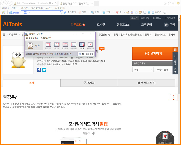The height and width of the screenshot is (145, 181).
Task: Select the 지정사이즈 fixed-size capture icon
Action: tap(91, 46)
